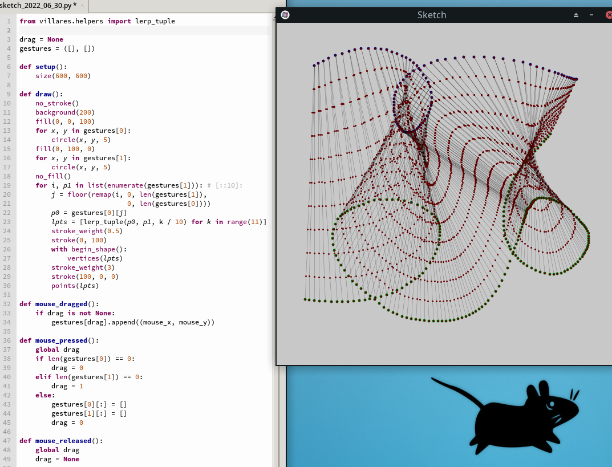612x467 pixels.
Task: Click the lerp_tuple import name
Action: (x=155, y=21)
